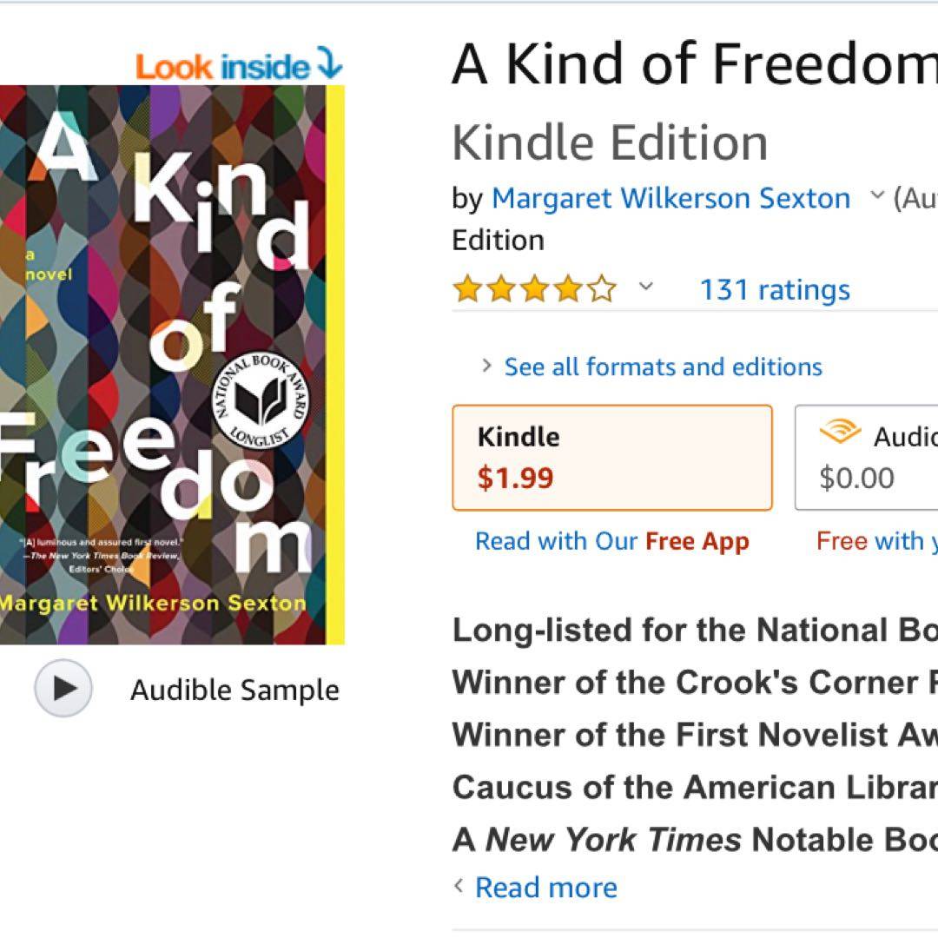Screen dimensions: 938x938
Task: Expand See all formats and editions
Action: [x=663, y=367]
